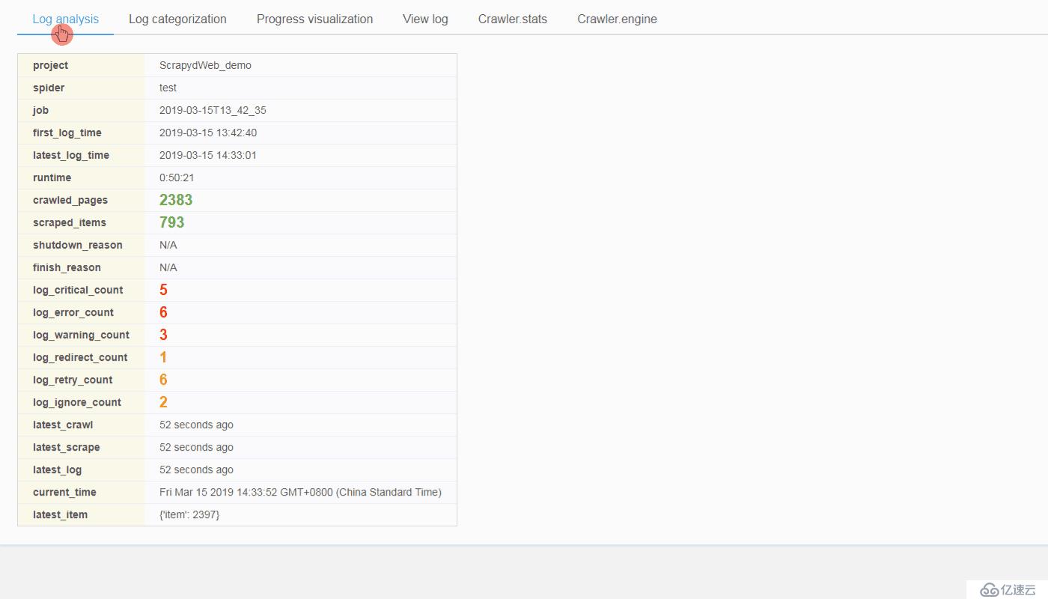Click the job row label
The width and height of the screenshot is (1048, 599).
(40, 110)
